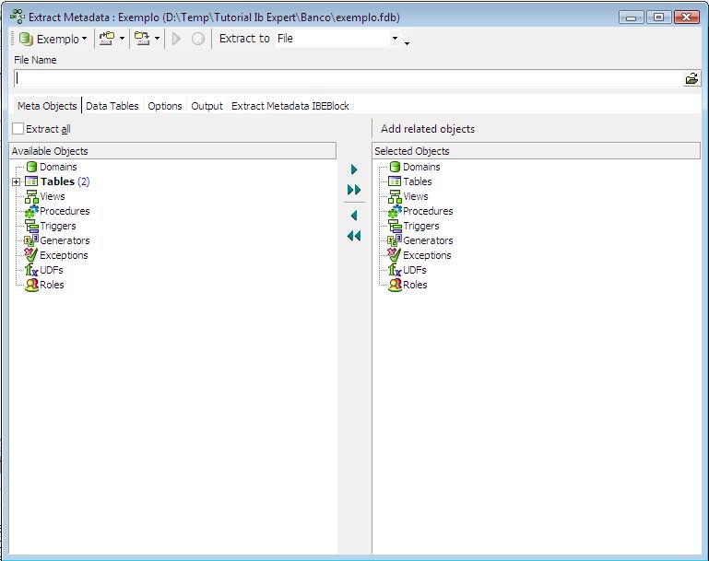Expand the Tables node in Available Objects
Viewport: 709px width, 561px height.
click(17, 182)
